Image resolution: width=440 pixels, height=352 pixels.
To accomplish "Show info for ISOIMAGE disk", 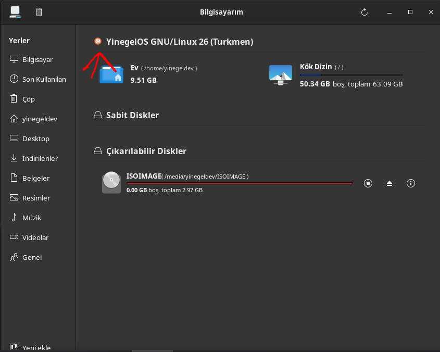I will coord(410,183).
